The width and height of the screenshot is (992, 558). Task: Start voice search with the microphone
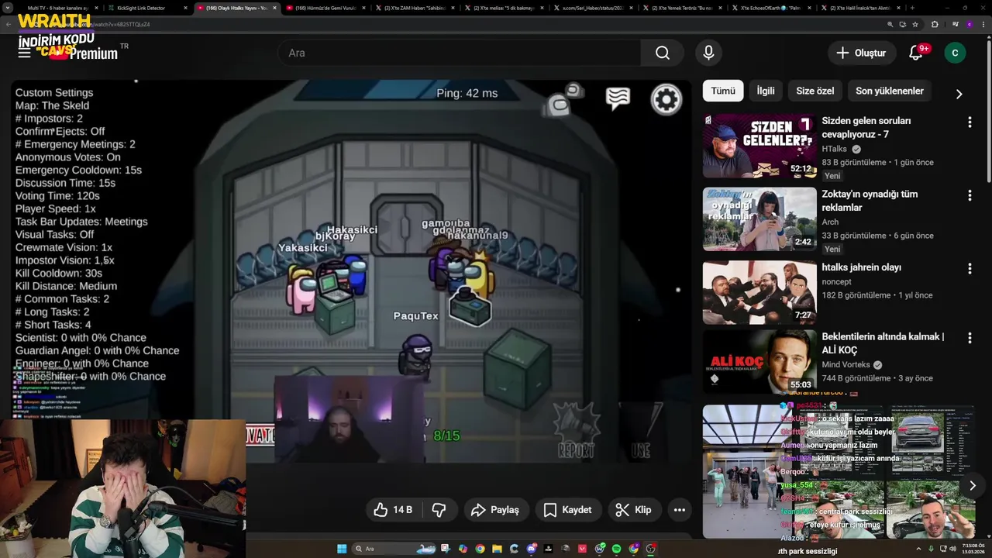(708, 53)
